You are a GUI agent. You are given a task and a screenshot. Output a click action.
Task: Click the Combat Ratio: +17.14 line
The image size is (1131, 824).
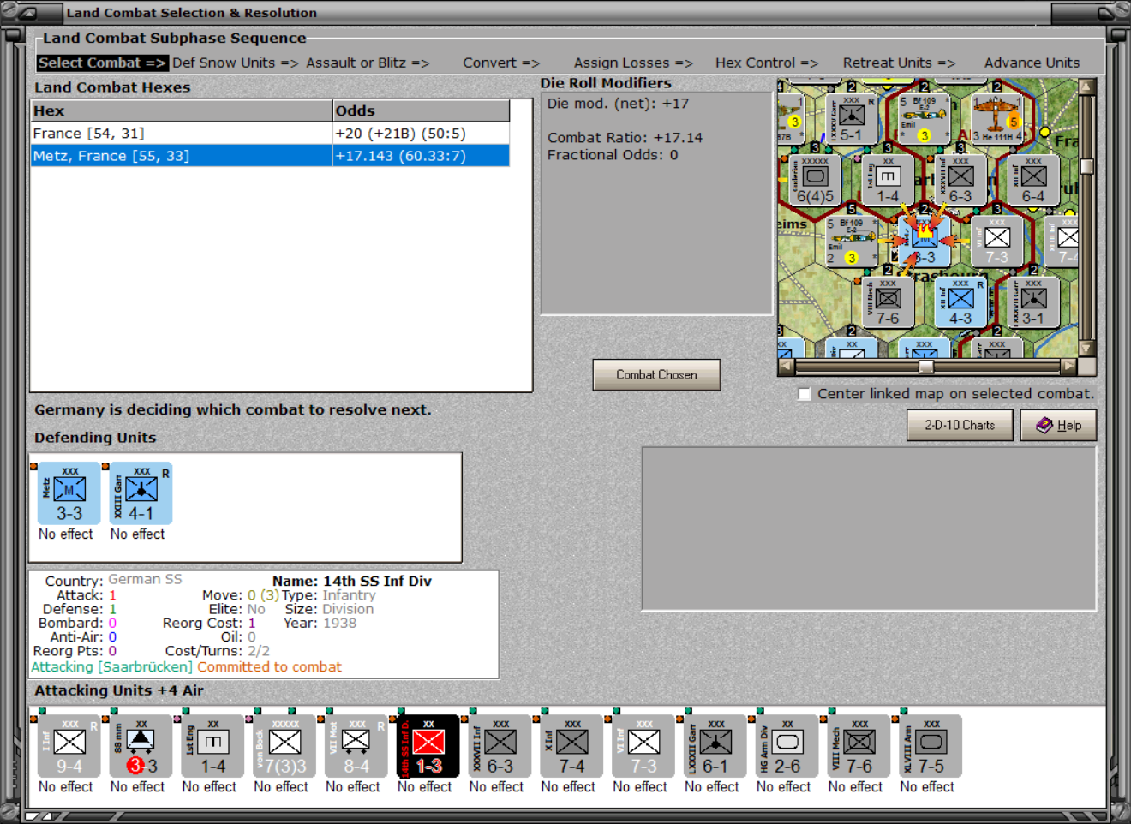[625, 138]
